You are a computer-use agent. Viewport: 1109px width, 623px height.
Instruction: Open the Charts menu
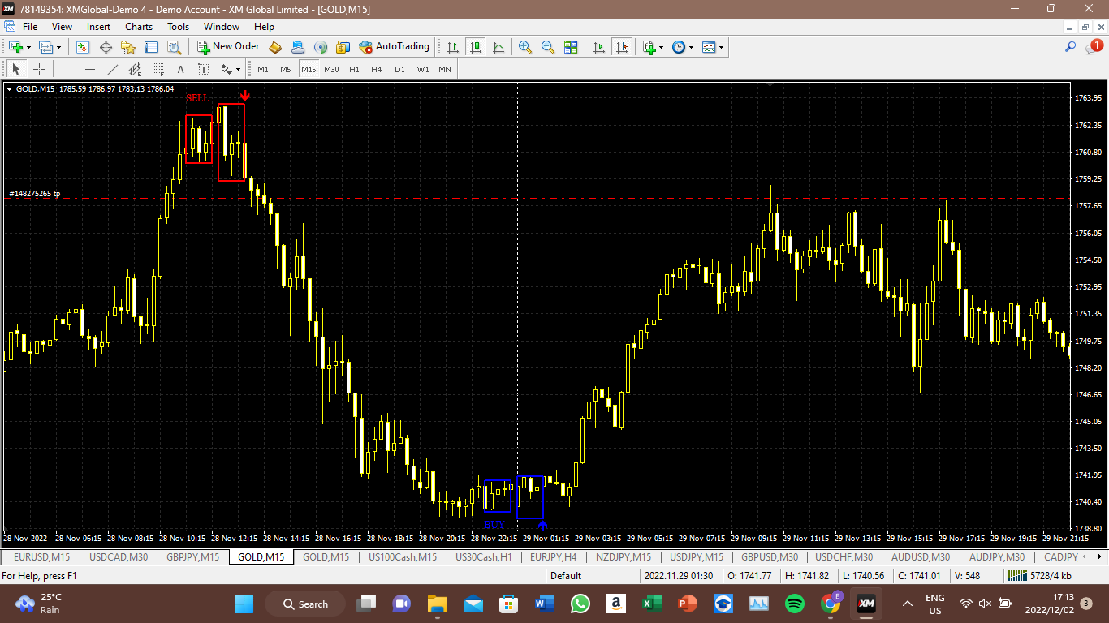click(139, 27)
